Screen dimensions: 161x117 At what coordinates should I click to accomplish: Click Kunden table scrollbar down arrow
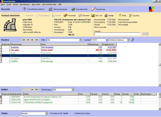(160, 85)
